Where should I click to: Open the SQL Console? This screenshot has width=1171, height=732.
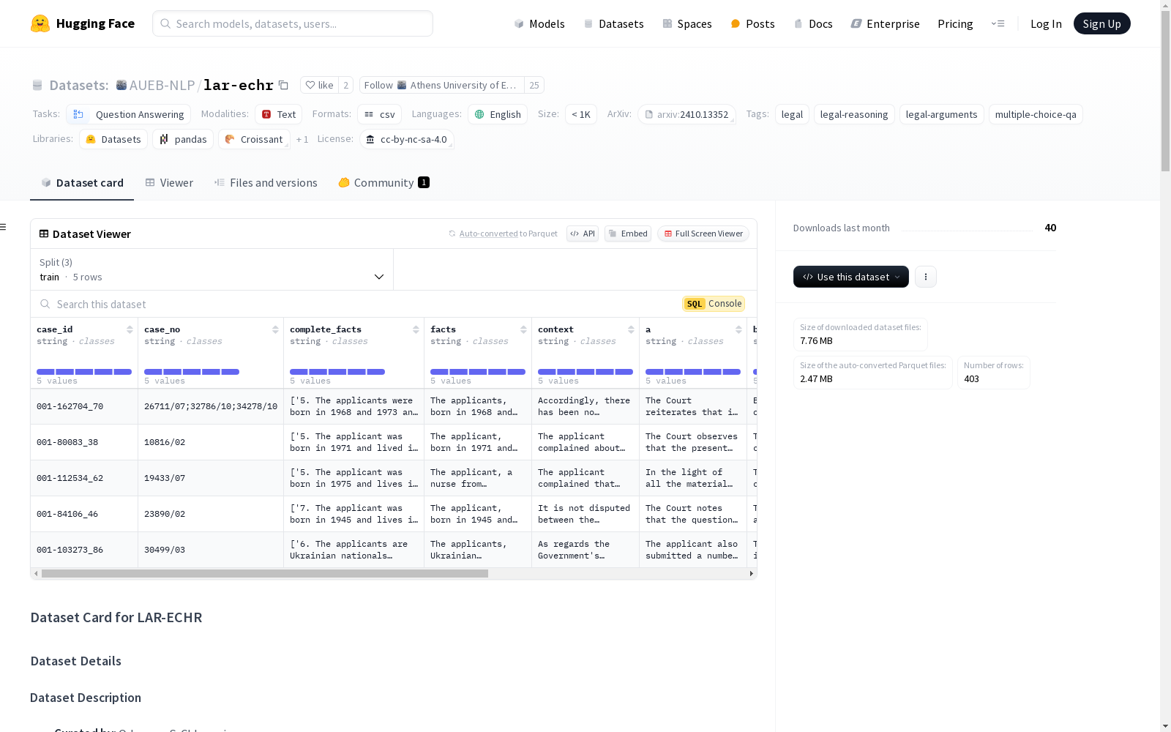pos(714,304)
